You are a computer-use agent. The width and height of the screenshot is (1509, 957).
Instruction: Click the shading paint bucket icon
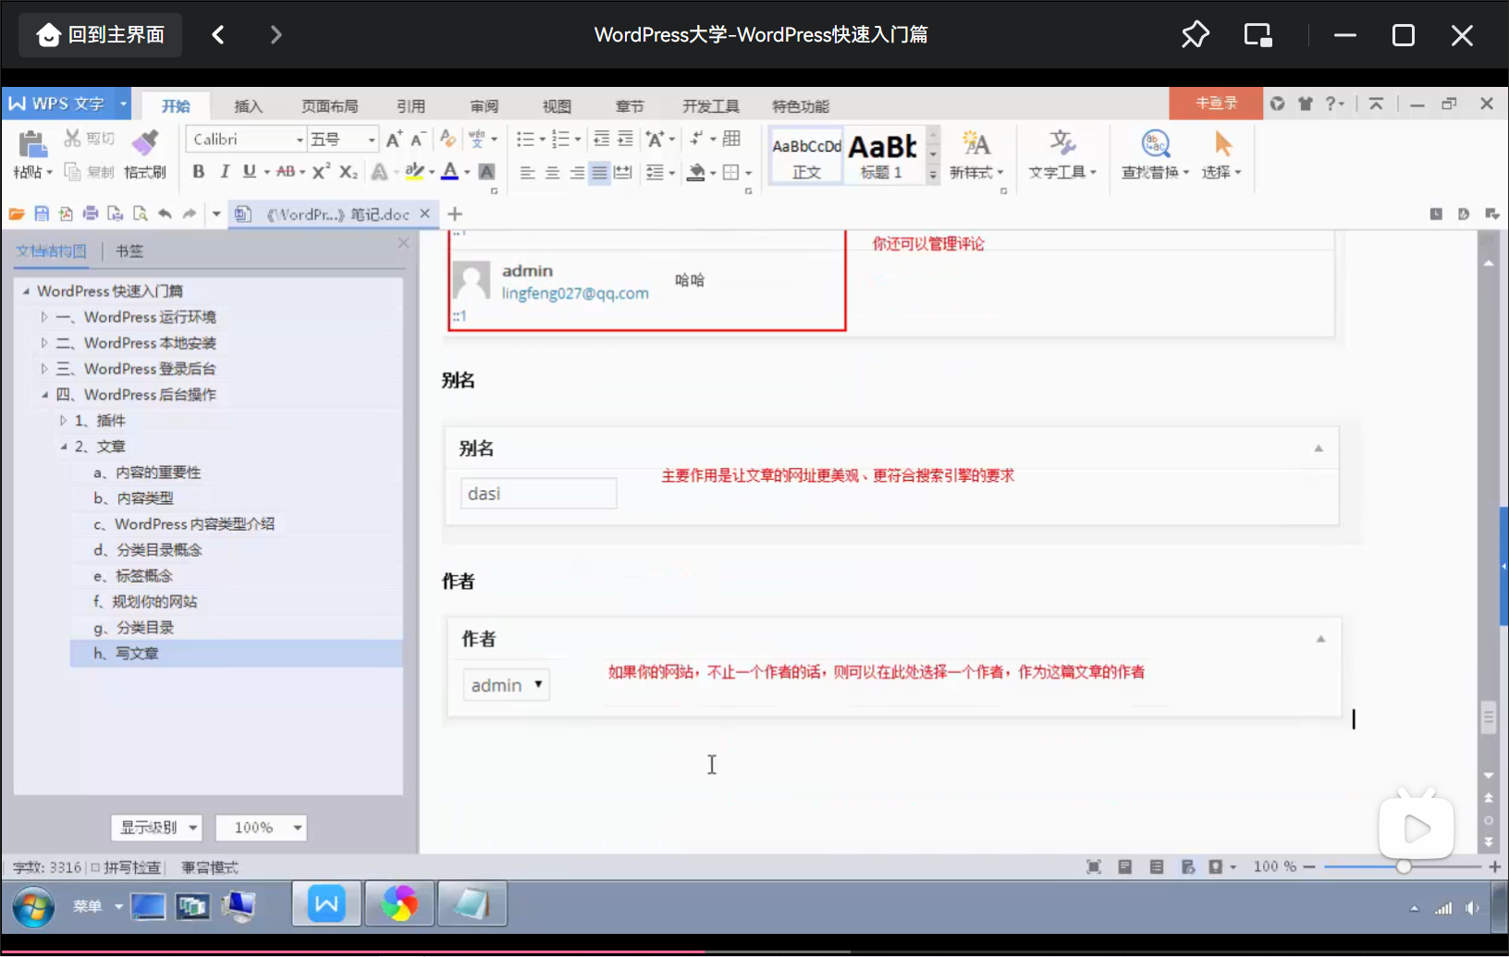click(697, 172)
